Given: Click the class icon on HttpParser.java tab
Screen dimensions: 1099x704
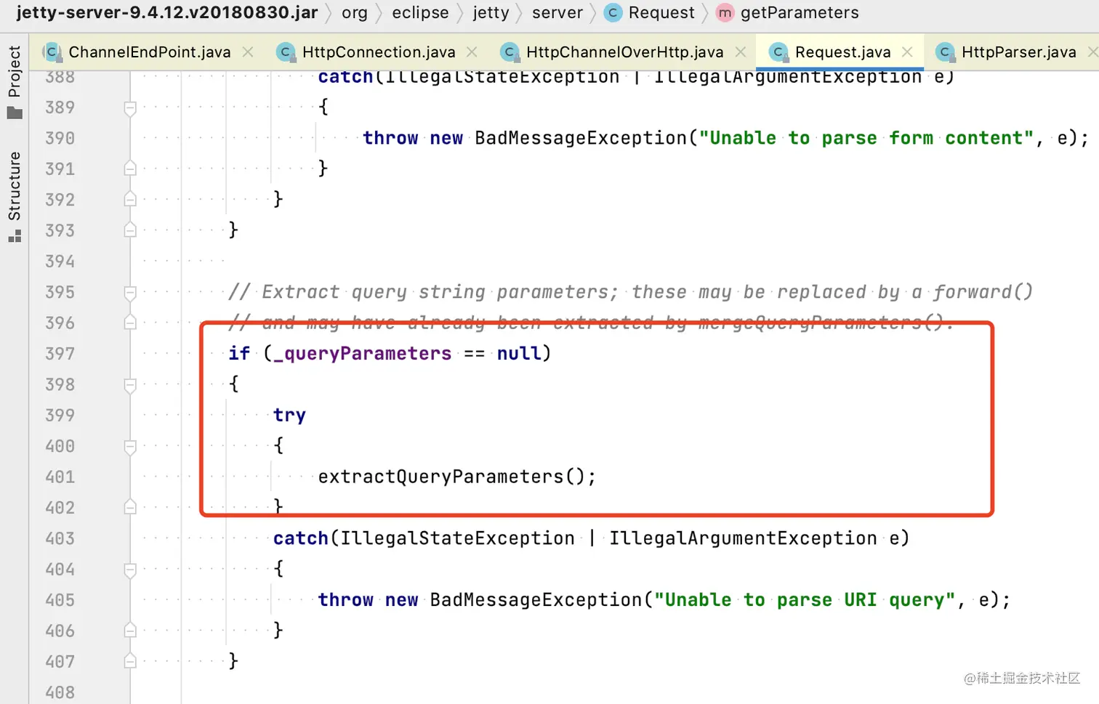Looking at the screenshot, I should coord(945,52).
